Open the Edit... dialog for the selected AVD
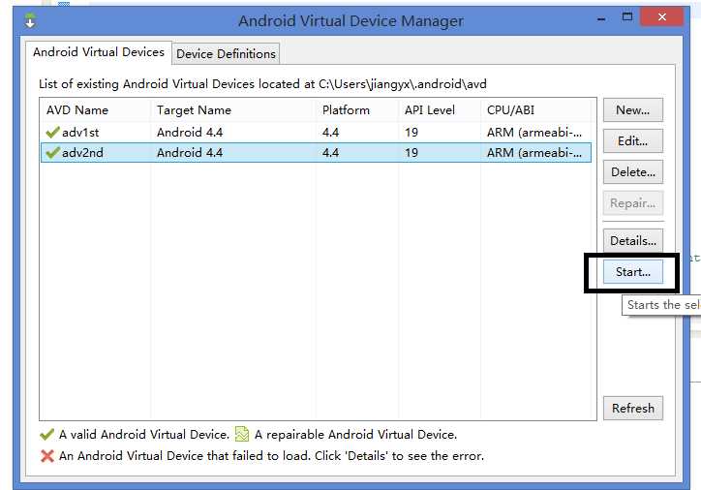The width and height of the screenshot is (701, 490). tap(632, 140)
